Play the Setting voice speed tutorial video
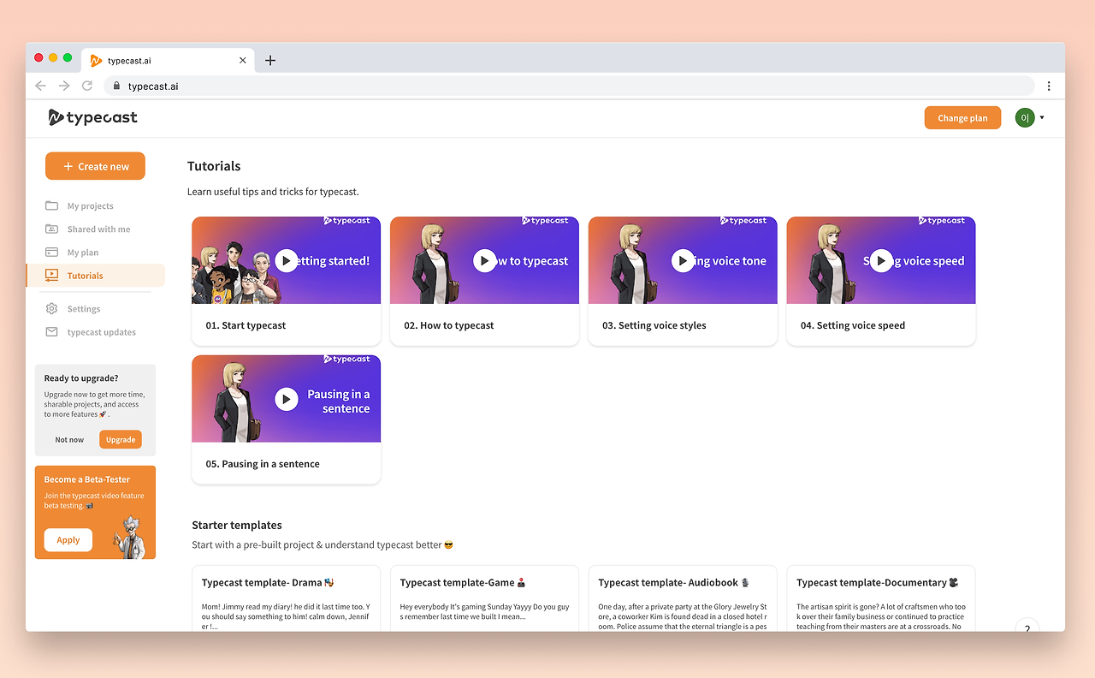The width and height of the screenshot is (1095, 678). (881, 260)
